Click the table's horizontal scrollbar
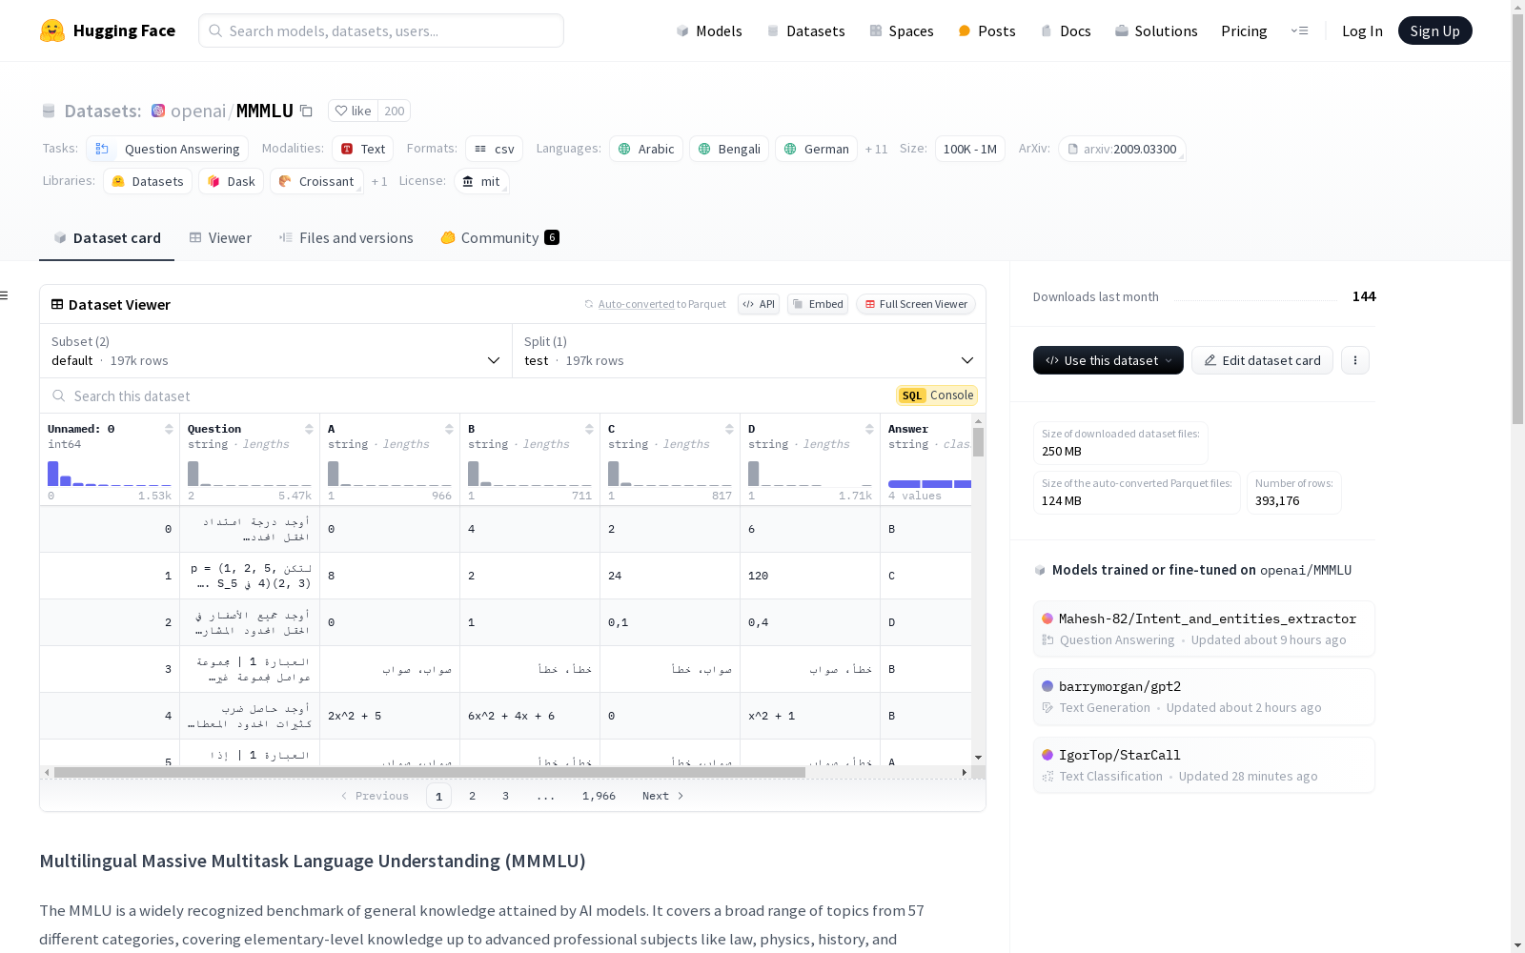The width and height of the screenshot is (1525, 953). 429,772
